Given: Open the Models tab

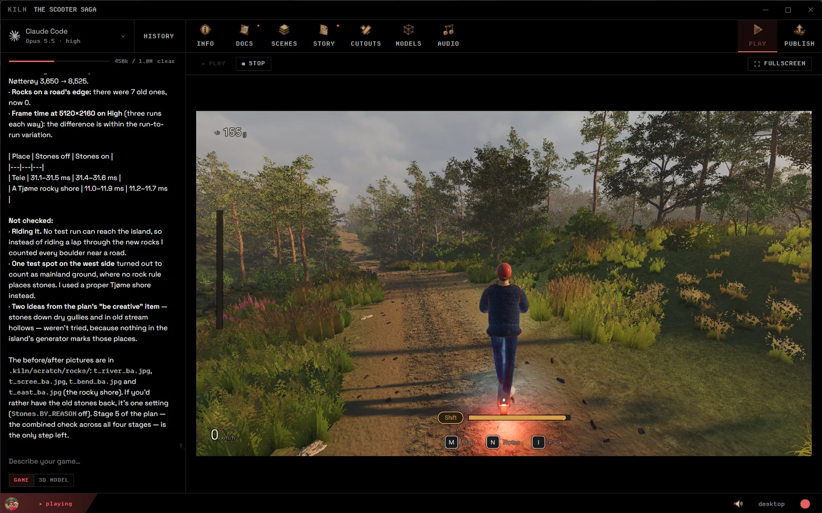Looking at the screenshot, I should tap(408, 36).
